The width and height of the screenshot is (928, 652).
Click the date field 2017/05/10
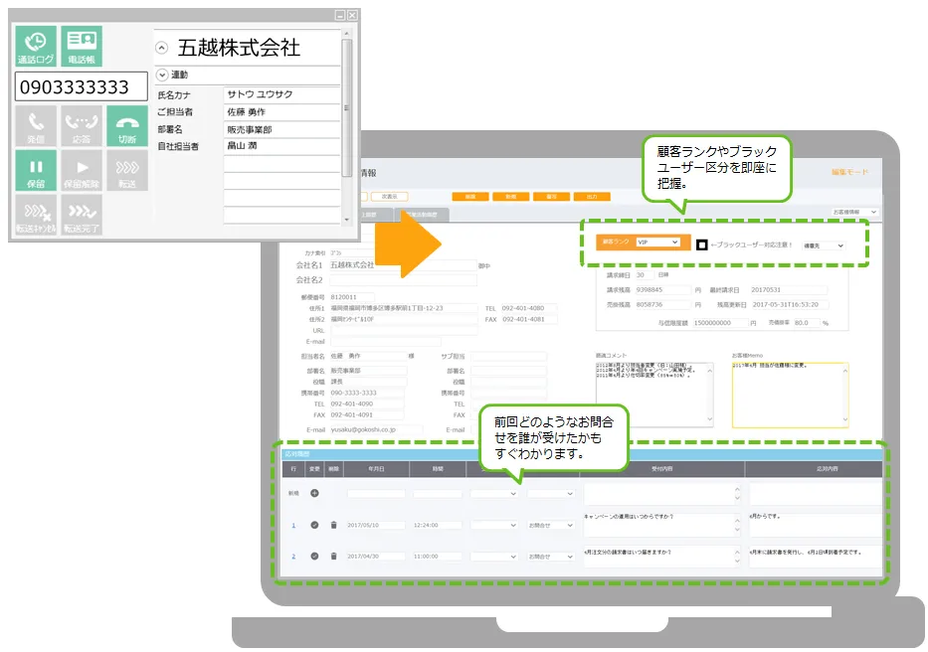coord(376,526)
